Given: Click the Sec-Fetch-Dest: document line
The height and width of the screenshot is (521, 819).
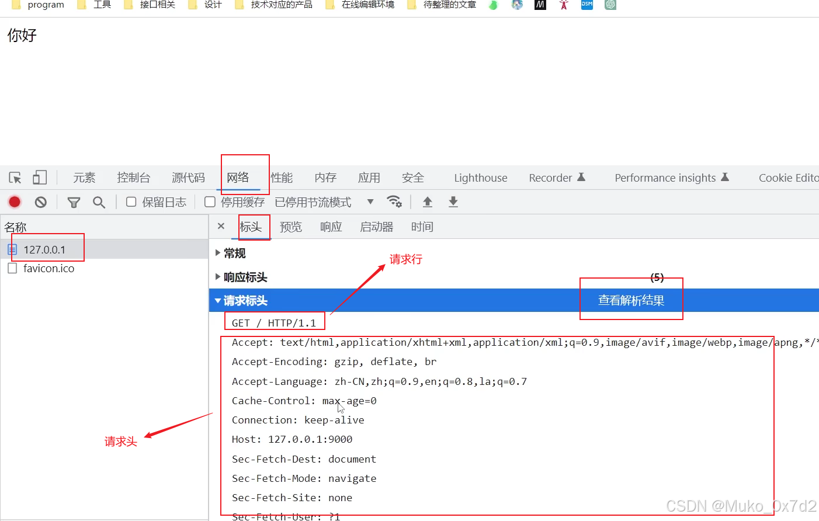Looking at the screenshot, I should click(x=304, y=459).
